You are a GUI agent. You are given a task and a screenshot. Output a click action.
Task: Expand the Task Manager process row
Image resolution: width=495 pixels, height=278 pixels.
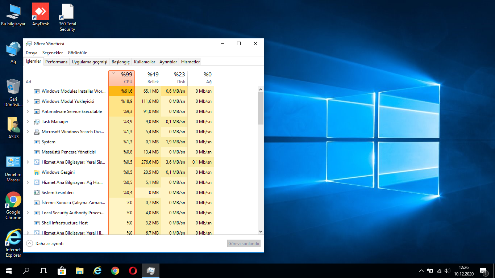point(28,122)
